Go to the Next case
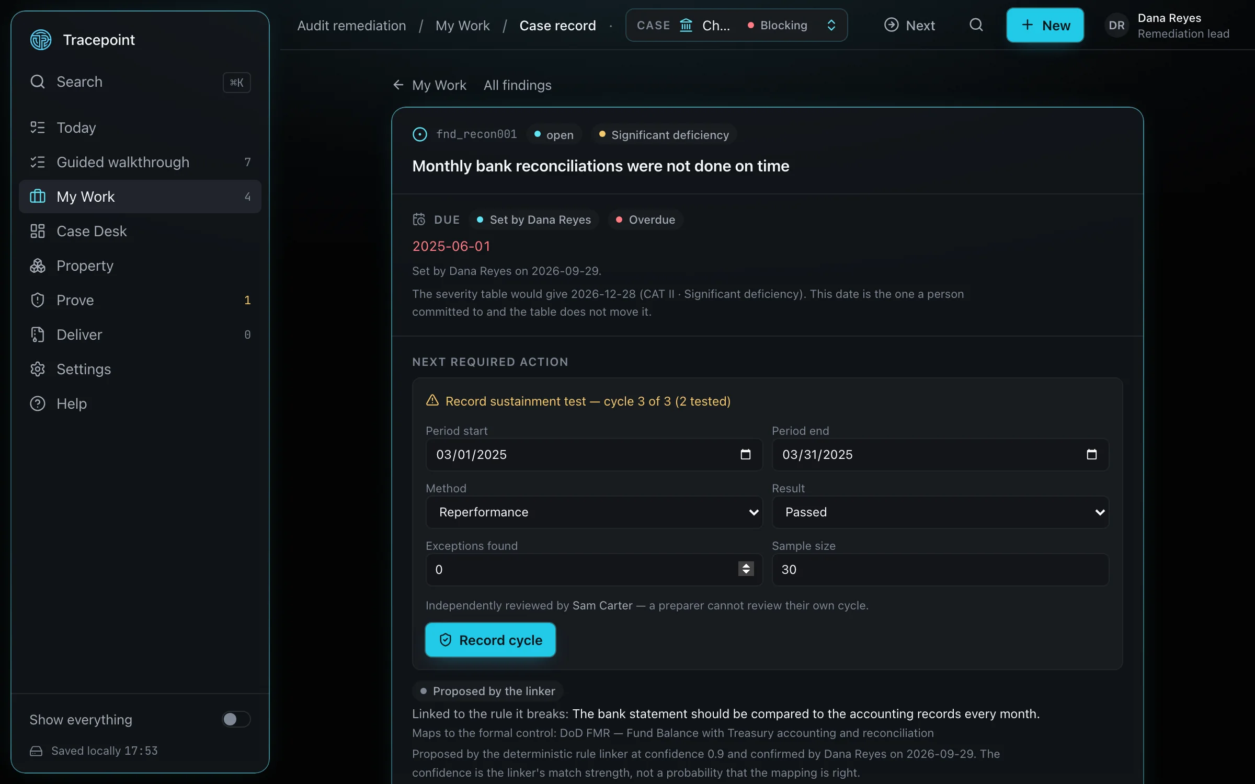This screenshot has width=1255, height=784. [909, 25]
